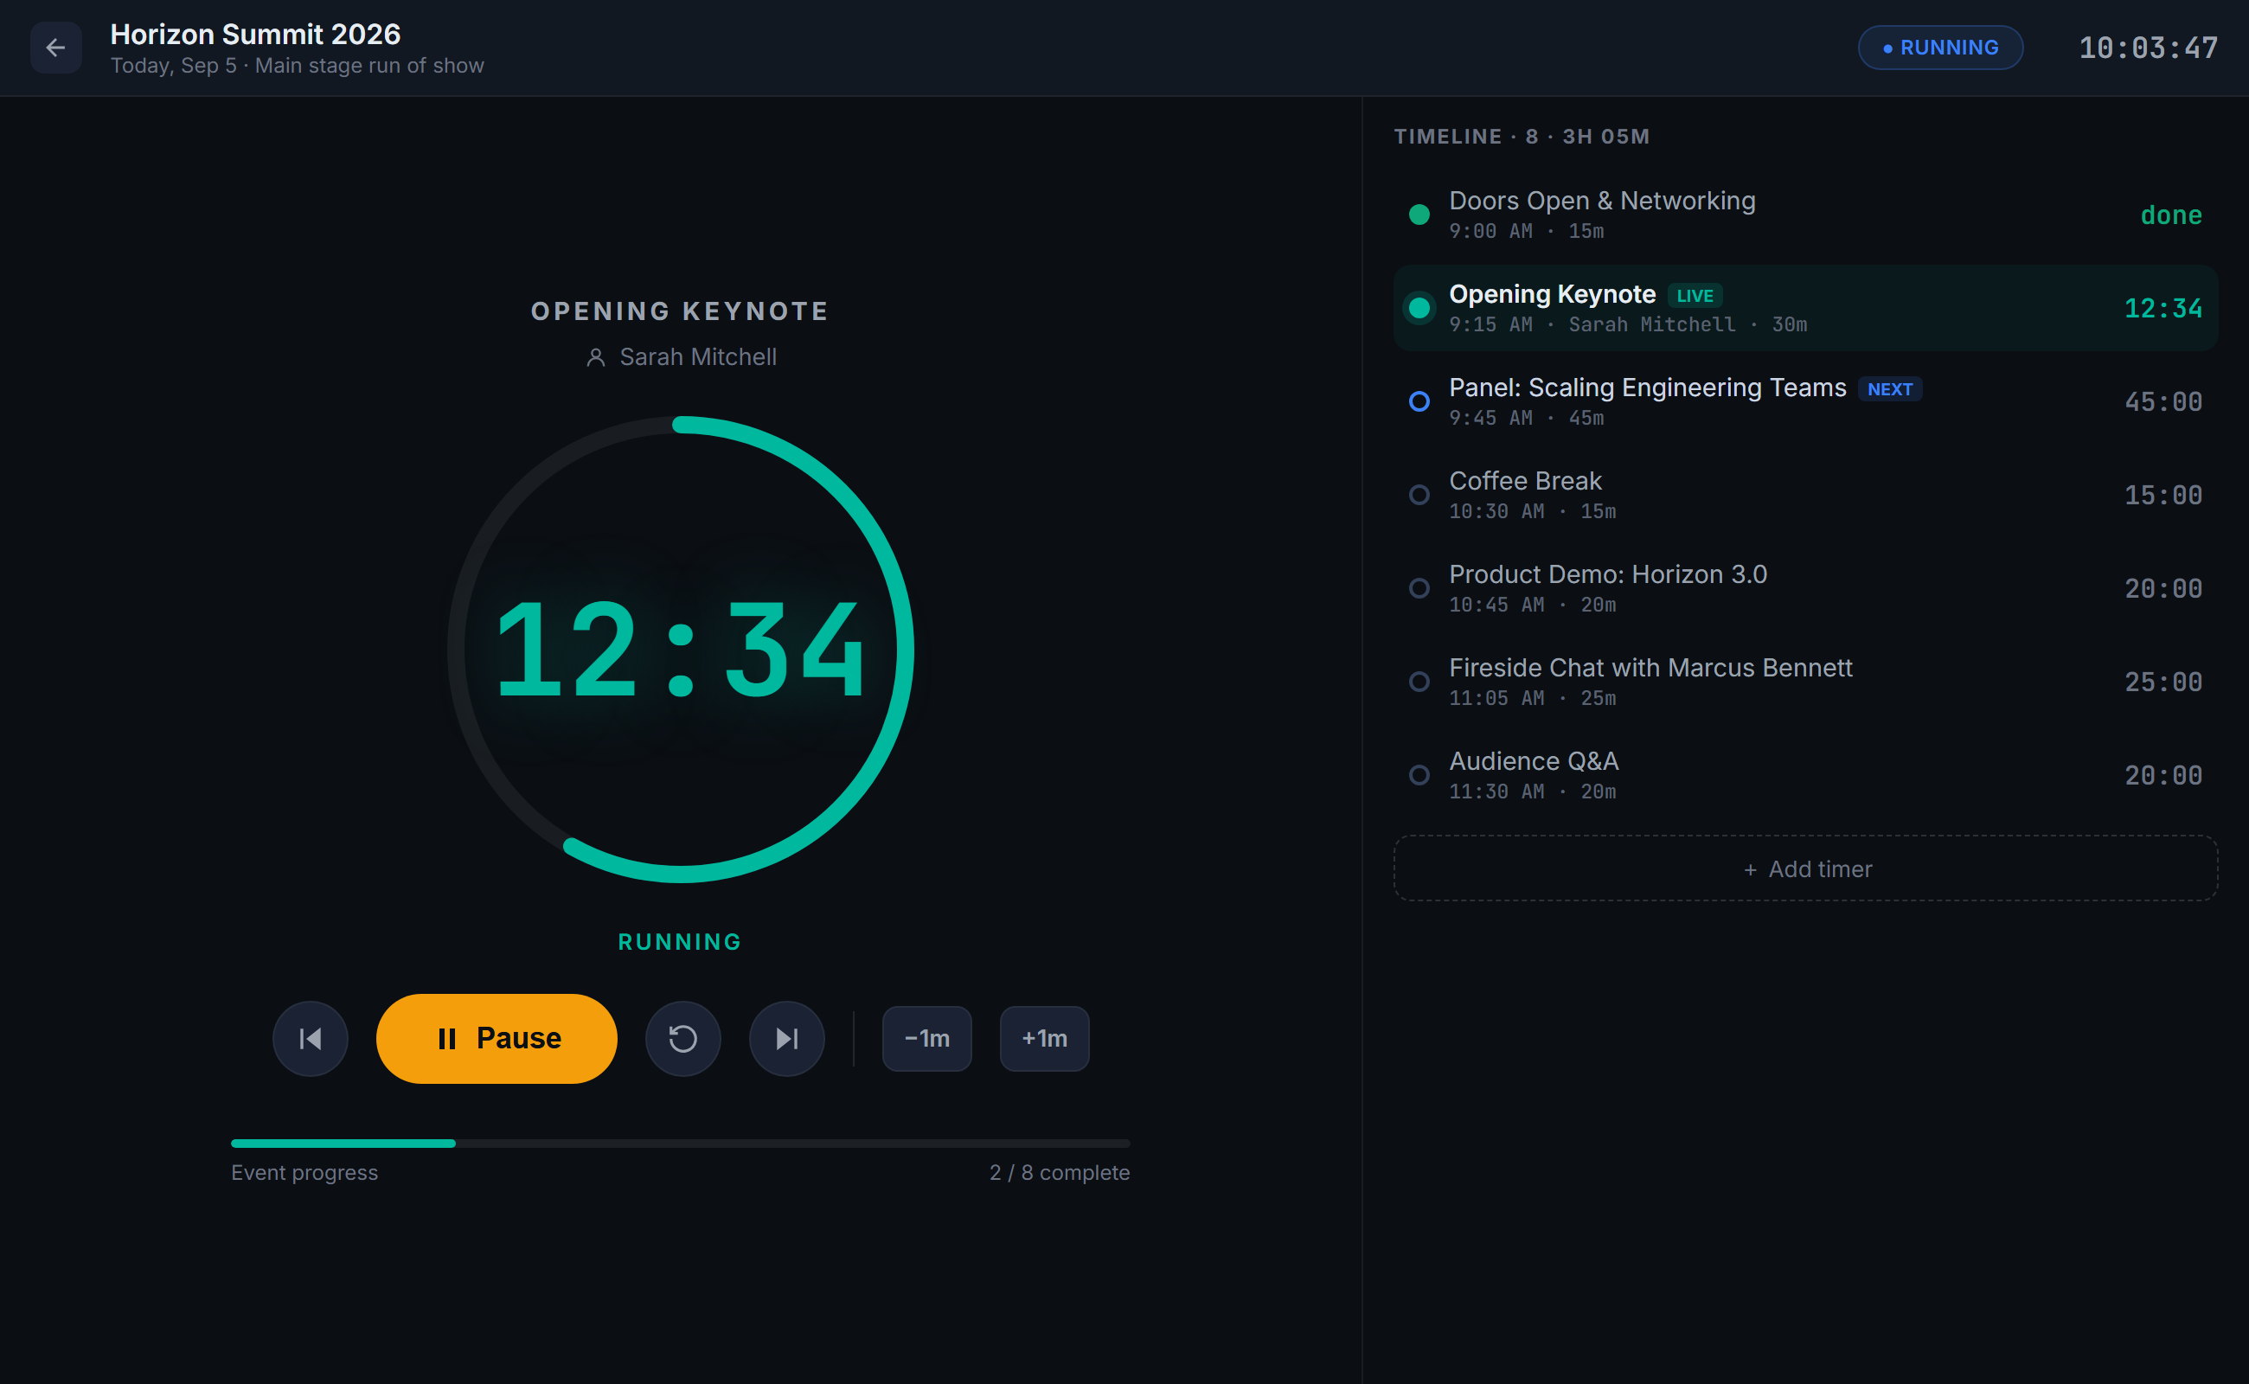
Task: Click Horizon Summit 2026 title
Action: pyautogui.click(x=255, y=34)
